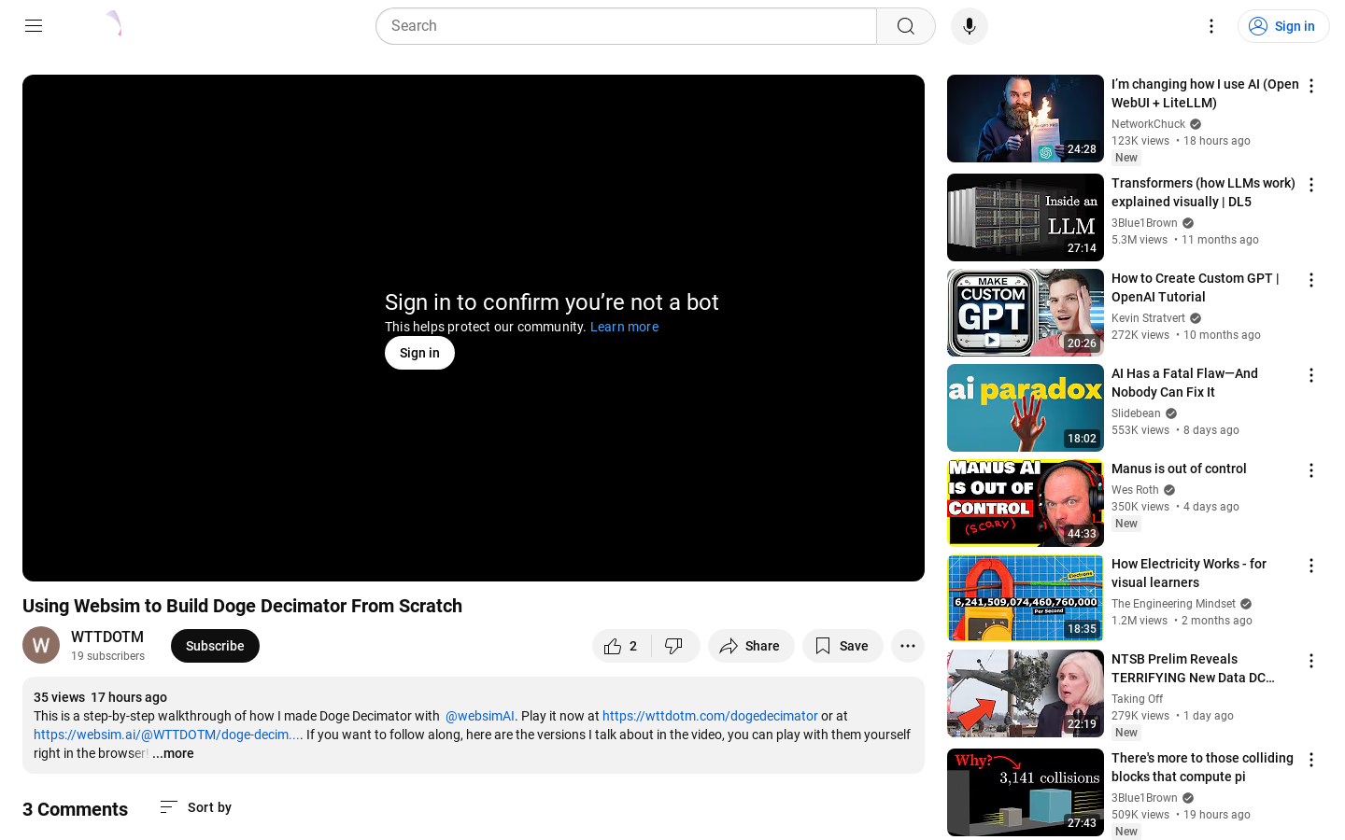The height and width of the screenshot is (840, 1345).
Task: Open NTSB video thumbnail
Action: [1026, 693]
